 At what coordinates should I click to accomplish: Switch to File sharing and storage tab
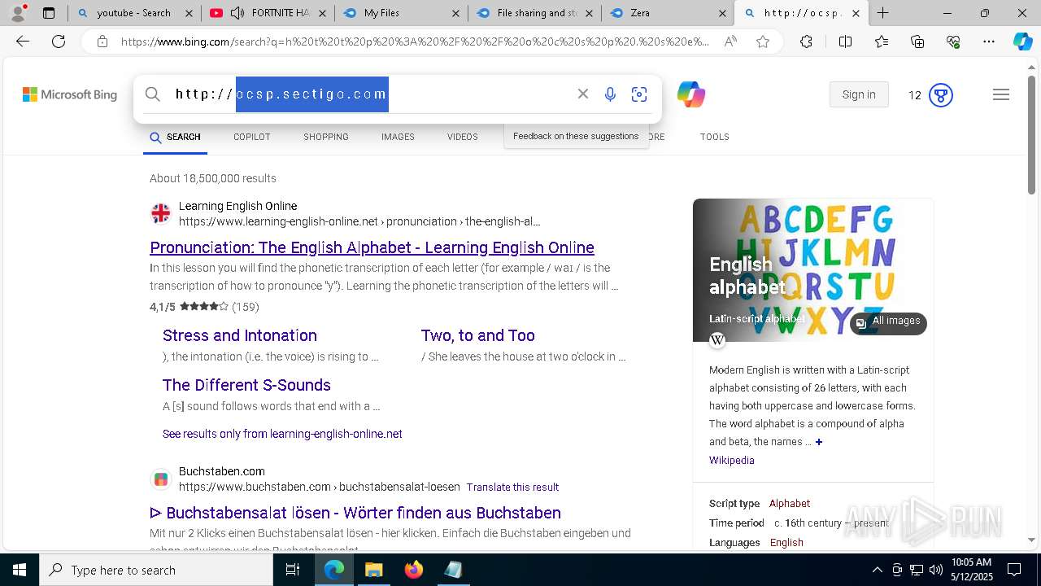click(x=534, y=13)
